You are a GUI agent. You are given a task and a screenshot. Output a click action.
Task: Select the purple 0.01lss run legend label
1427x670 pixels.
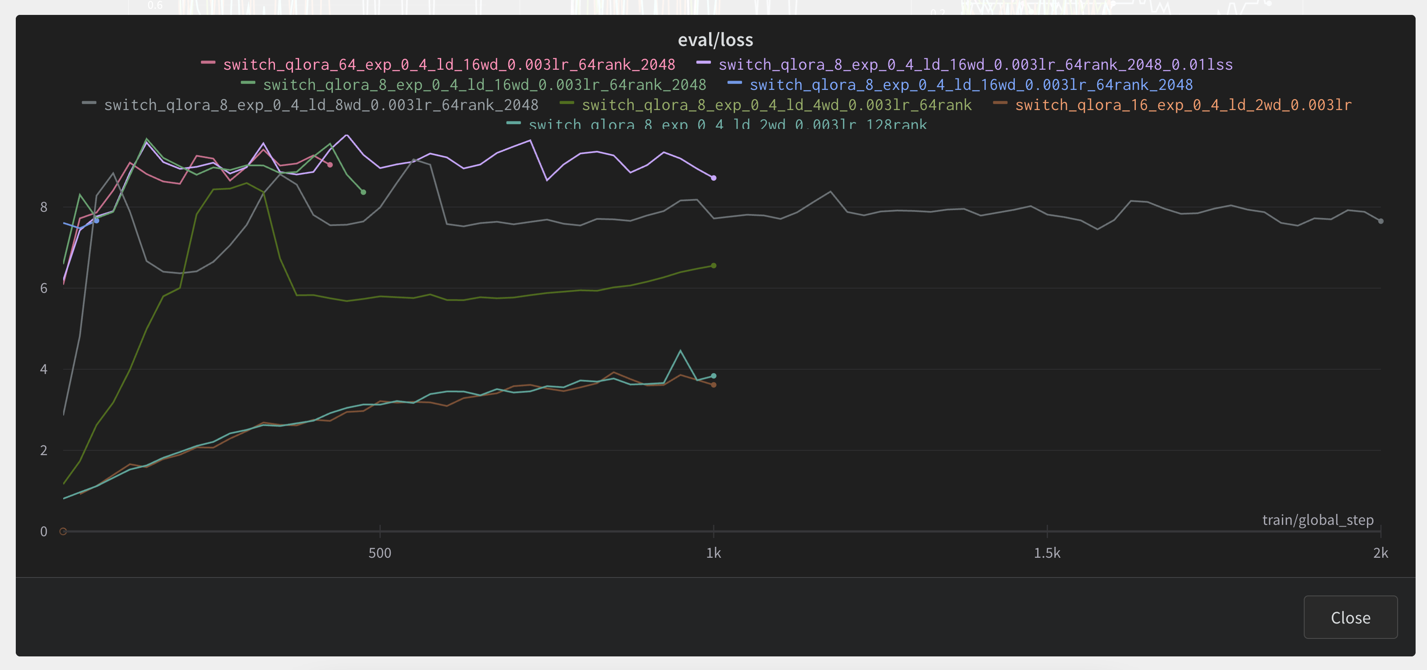[x=975, y=65]
